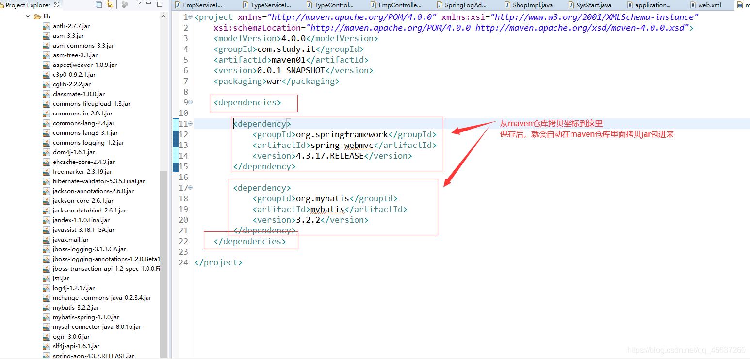Maximize the Project Explorer panel

(x=160, y=4)
